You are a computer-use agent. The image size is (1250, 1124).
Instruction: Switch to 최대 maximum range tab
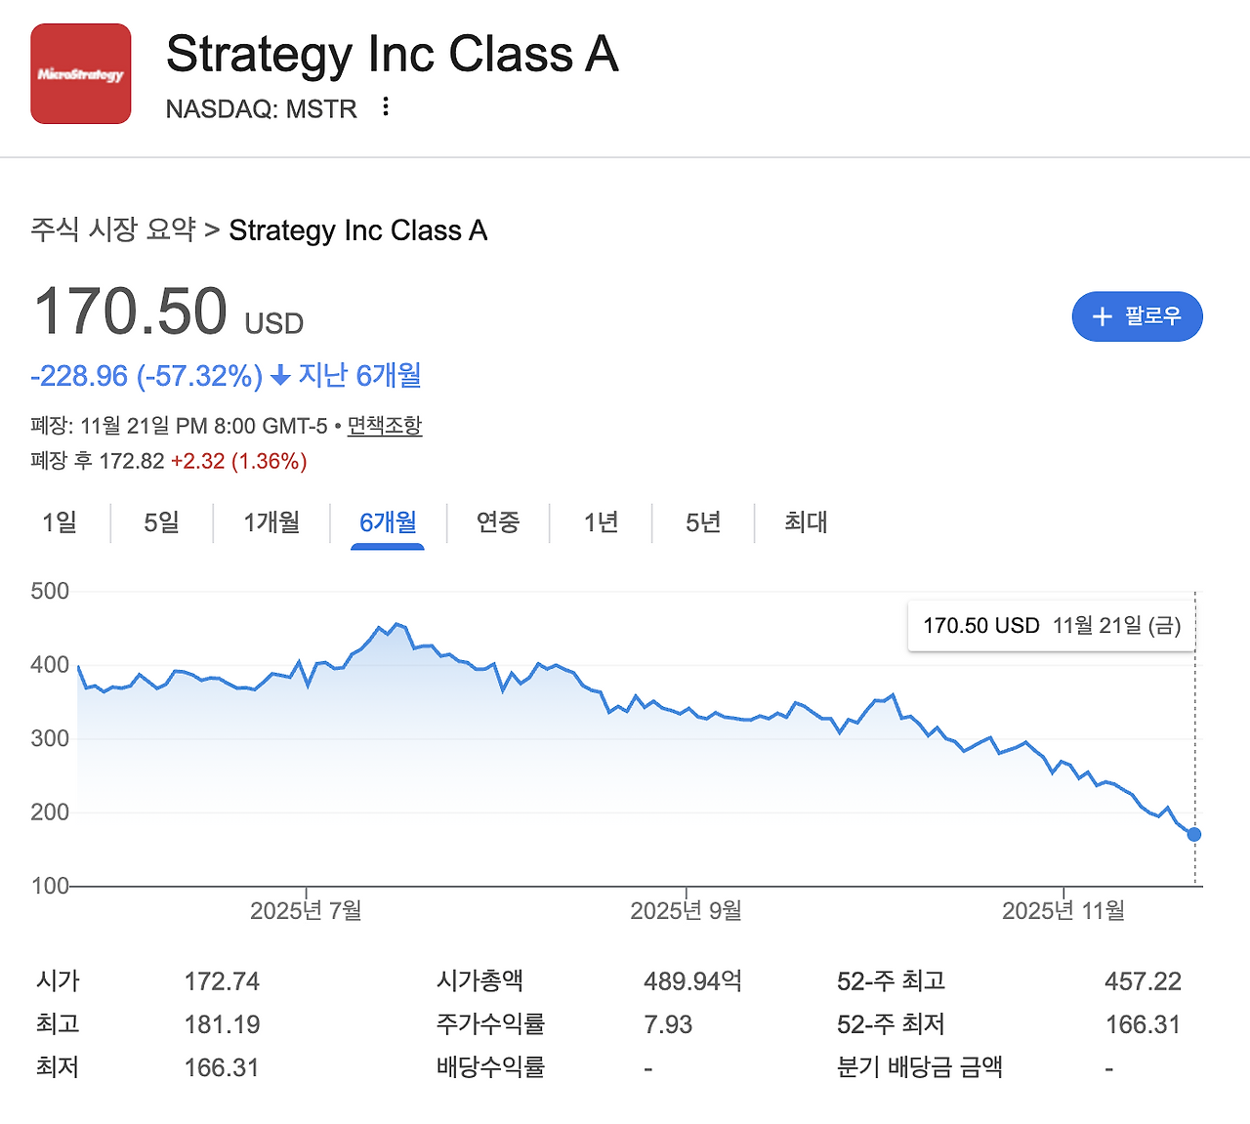806,522
